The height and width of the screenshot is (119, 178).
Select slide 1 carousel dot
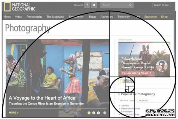(89, 113)
